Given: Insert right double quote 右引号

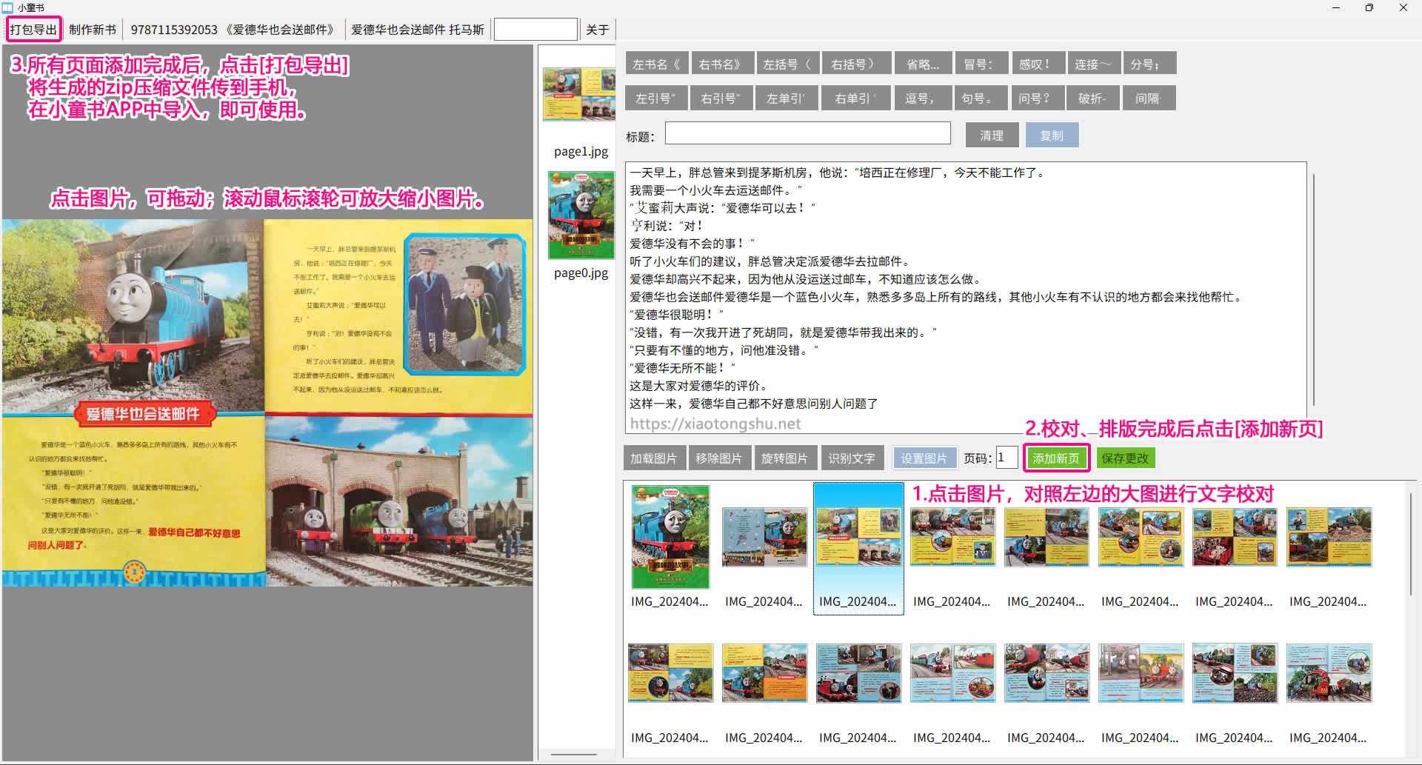Looking at the screenshot, I should 721,98.
